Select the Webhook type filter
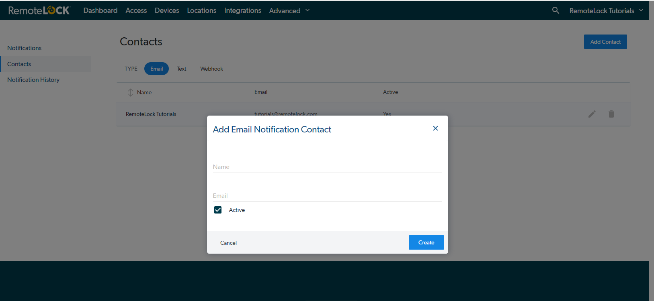 coord(211,69)
